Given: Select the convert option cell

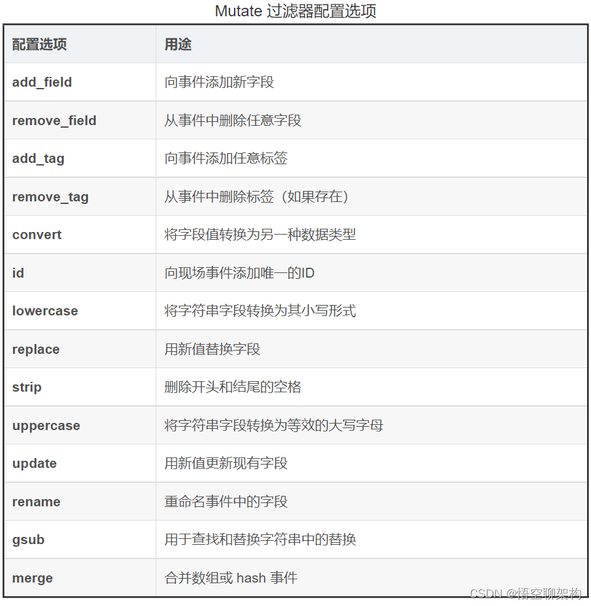Looking at the screenshot, I should click(x=36, y=235).
